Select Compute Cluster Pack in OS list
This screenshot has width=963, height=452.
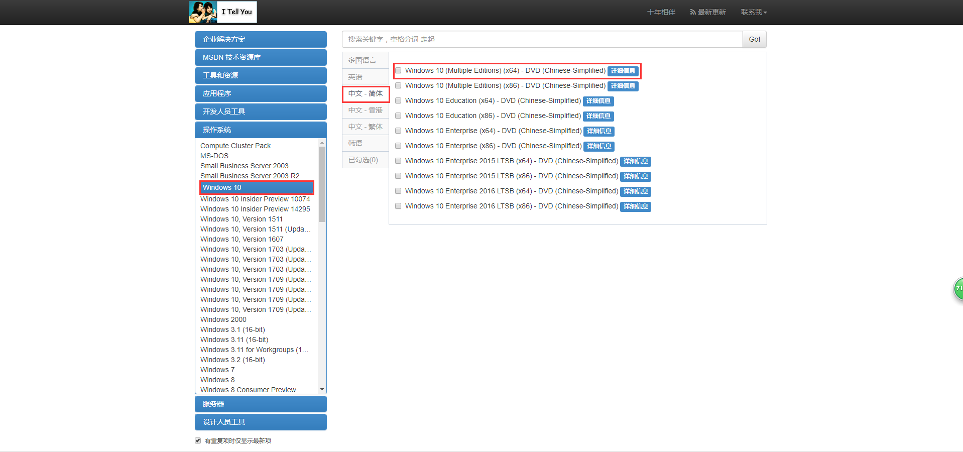coord(235,146)
